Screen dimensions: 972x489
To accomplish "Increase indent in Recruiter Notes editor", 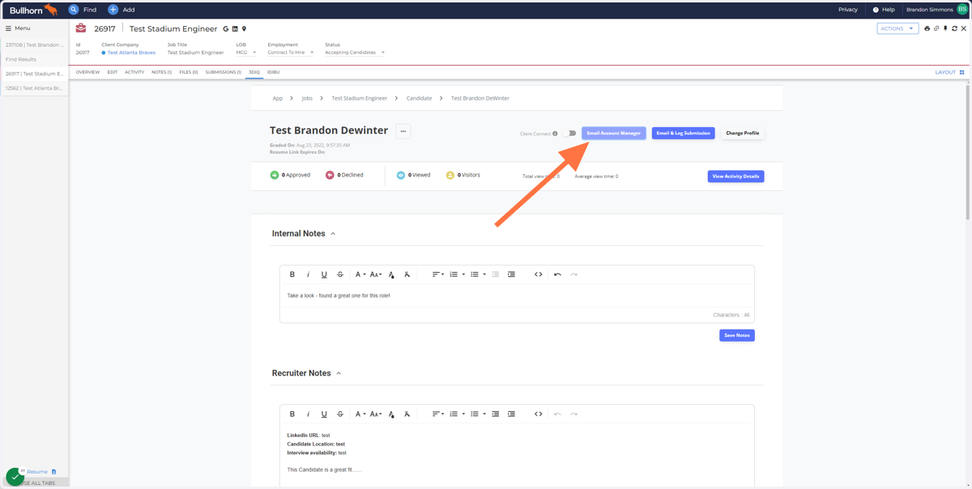I will coord(511,414).
